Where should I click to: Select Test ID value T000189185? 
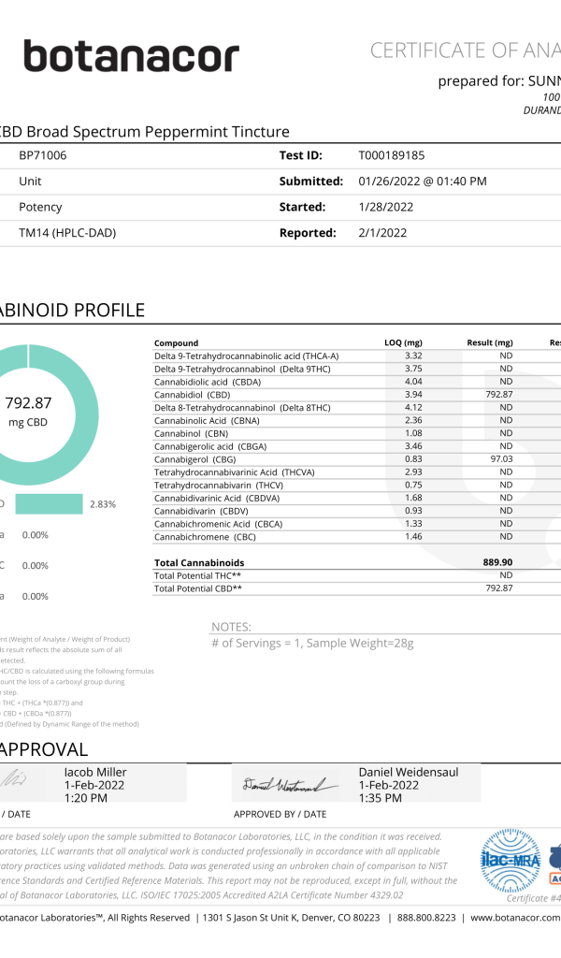point(391,155)
